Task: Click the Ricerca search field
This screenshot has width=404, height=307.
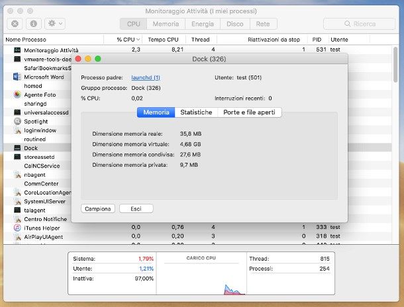Action: (359, 24)
